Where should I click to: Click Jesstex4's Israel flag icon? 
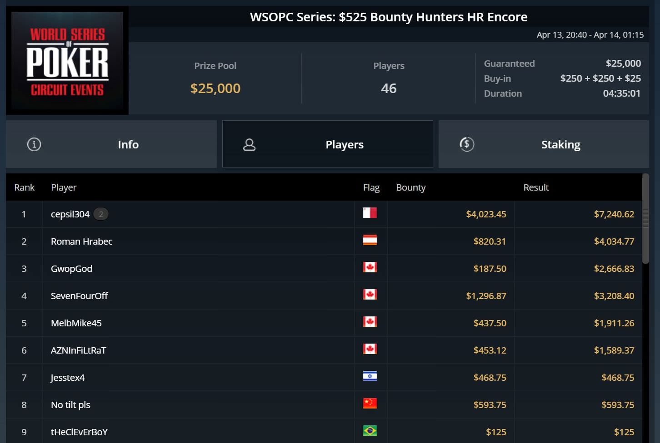coord(370,376)
